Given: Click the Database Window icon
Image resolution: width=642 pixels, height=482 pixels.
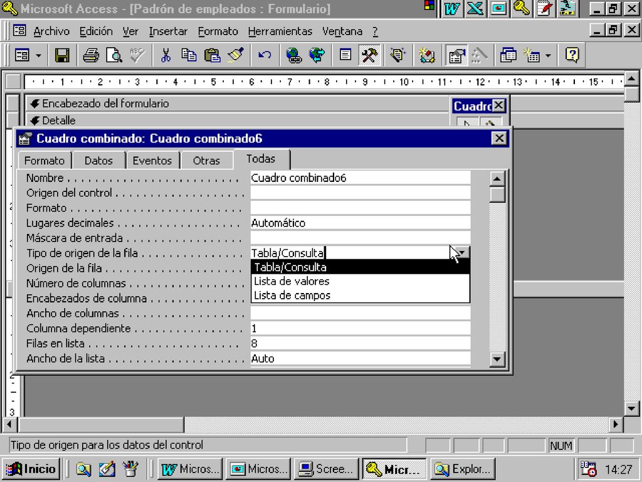Looking at the screenshot, I should coord(508,55).
